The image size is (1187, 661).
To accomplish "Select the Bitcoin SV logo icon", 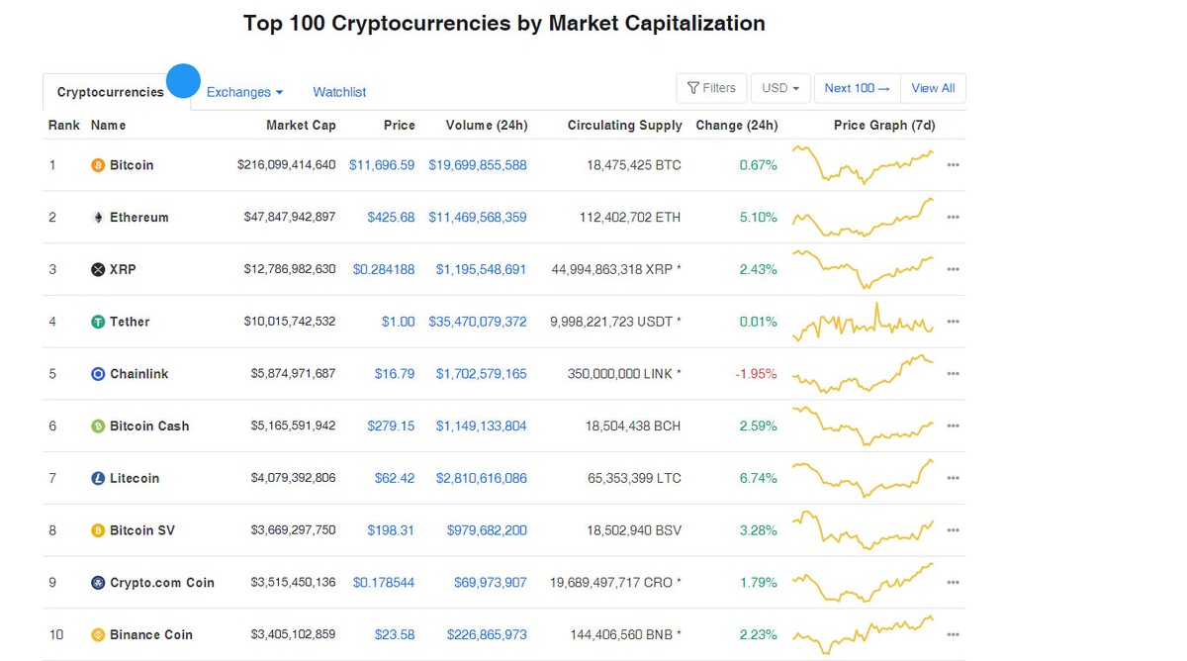I will click(x=97, y=530).
